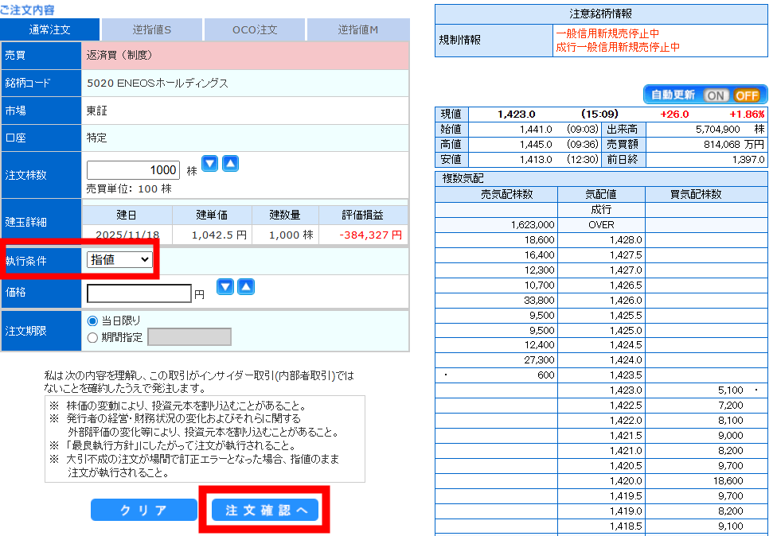This screenshot has height=536, width=777.
Task: Switch to the 通常注文 tab
Action: [50, 29]
